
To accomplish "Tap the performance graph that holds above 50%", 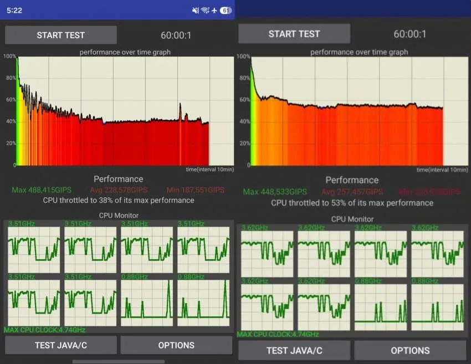I will [x=359, y=111].
